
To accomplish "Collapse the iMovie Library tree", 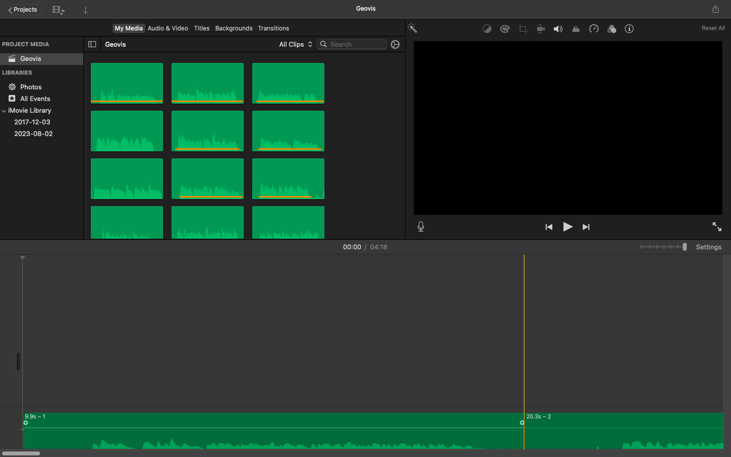I will coord(4,111).
